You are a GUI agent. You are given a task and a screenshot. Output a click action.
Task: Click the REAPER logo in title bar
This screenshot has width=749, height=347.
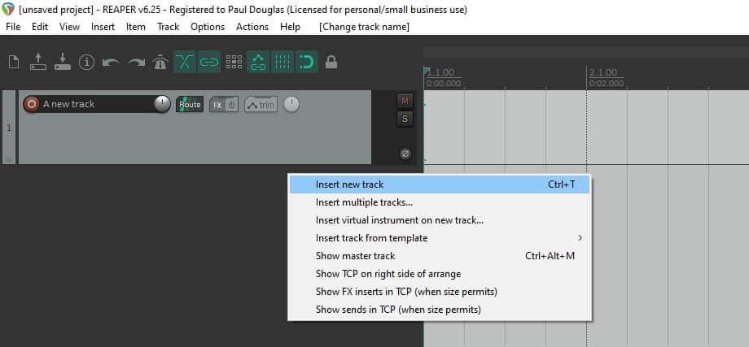8,9
